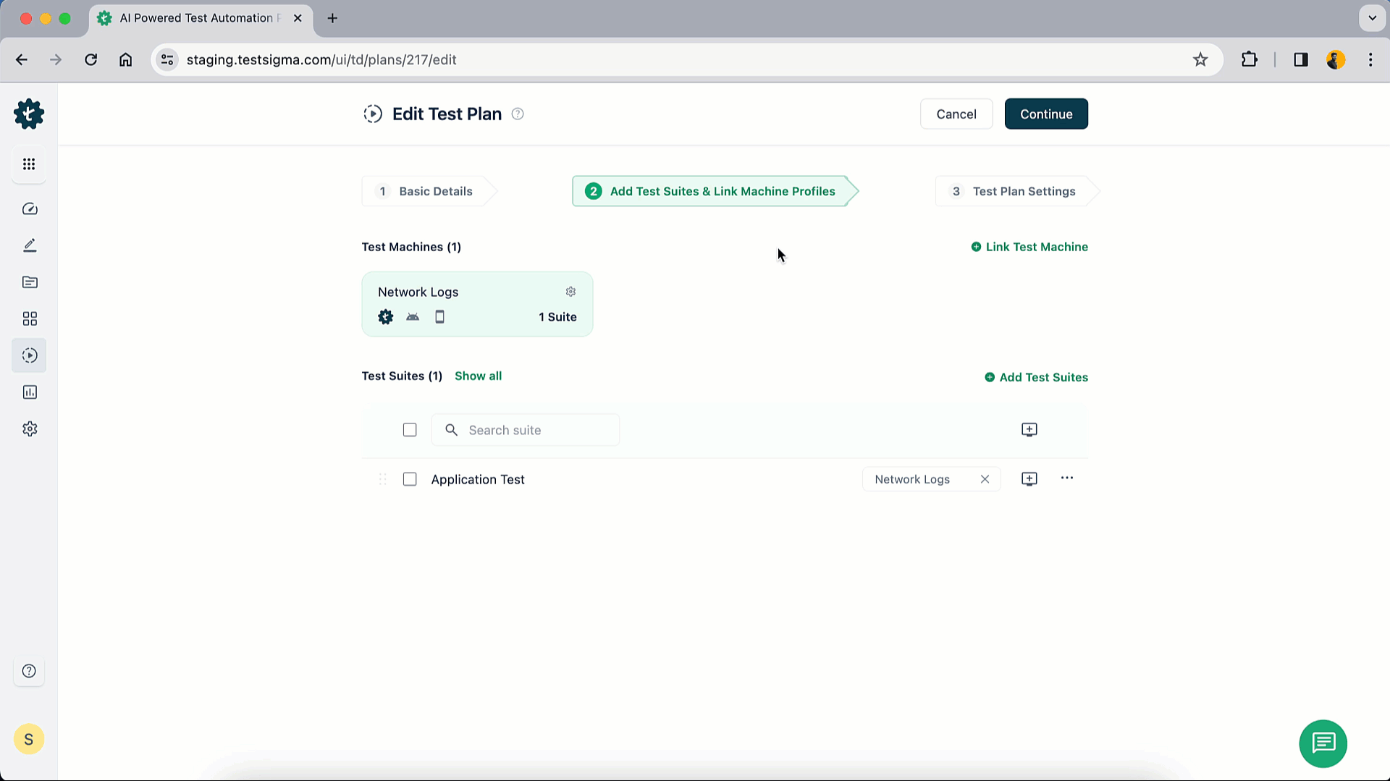Screen dimensions: 1390x781
Task: Click the mobile device icon on Network Logs card
Action: [439, 317]
